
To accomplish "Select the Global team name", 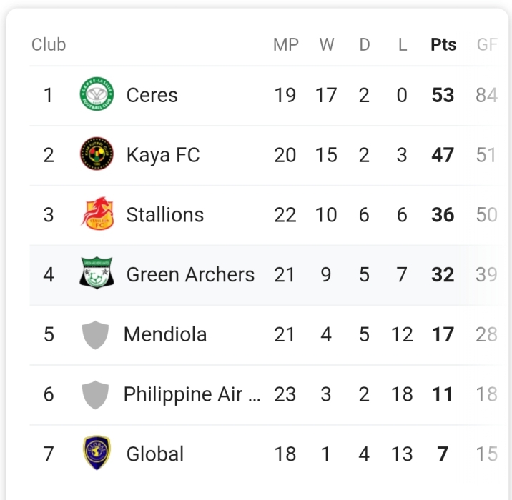I will (x=154, y=454).
